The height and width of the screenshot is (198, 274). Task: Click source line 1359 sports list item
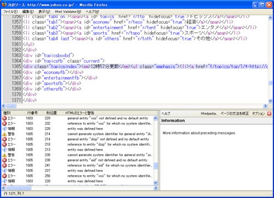[x=132, y=33]
